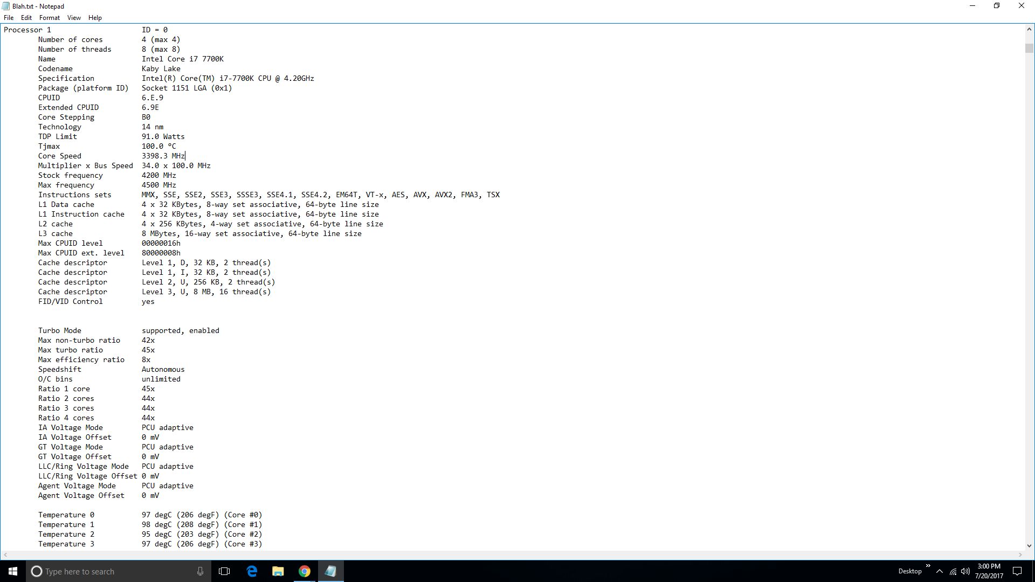This screenshot has height=582, width=1035.
Task: Click the Max non-turbo ratio '42x' value
Action: [x=148, y=340]
